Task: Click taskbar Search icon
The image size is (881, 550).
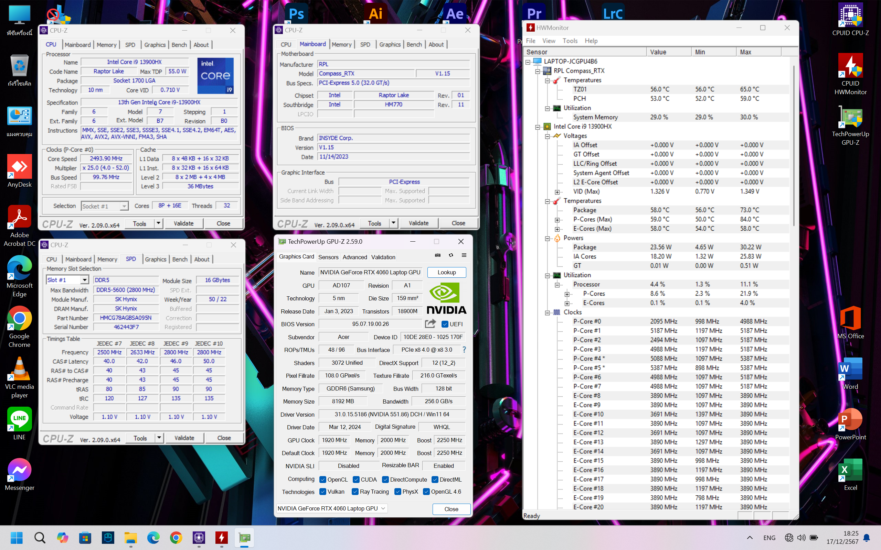Action: point(40,538)
